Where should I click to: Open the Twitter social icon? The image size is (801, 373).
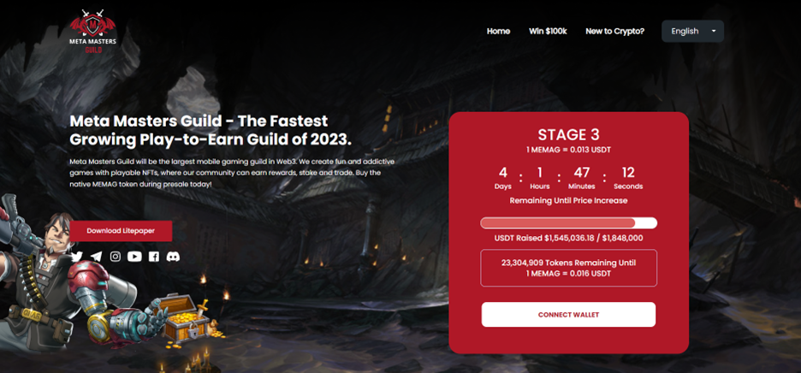pyautogui.click(x=77, y=257)
